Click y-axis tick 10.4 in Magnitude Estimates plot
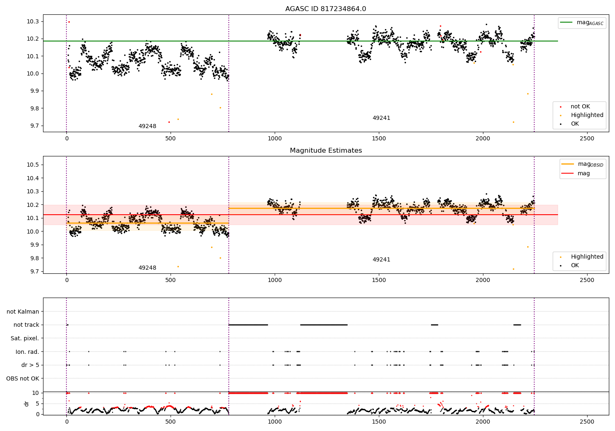Image resolution: width=615 pixels, height=431 pixels. coord(33,178)
